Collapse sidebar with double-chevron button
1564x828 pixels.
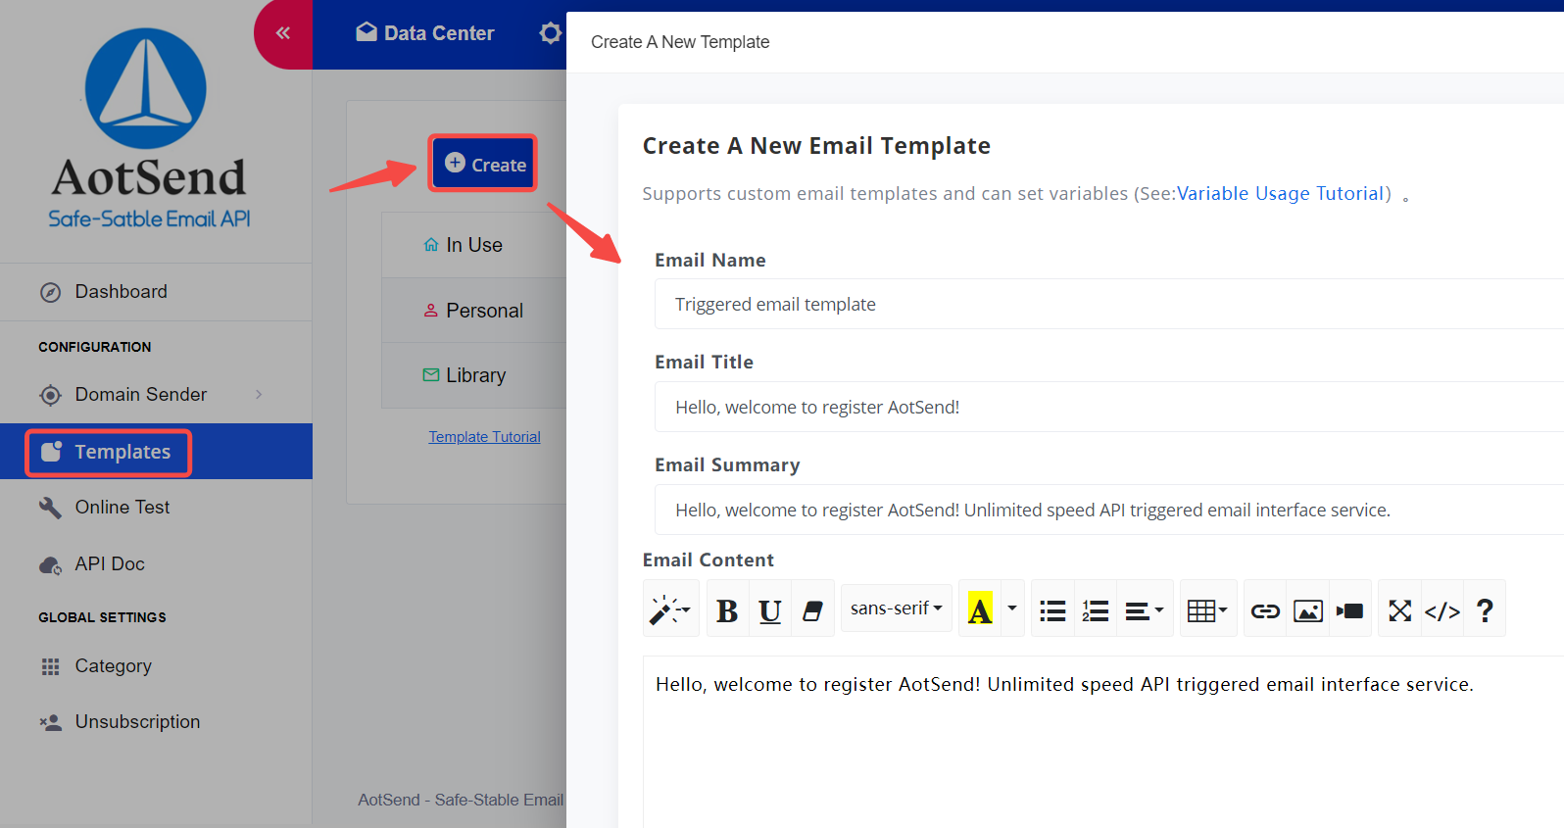tap(283, 33)
